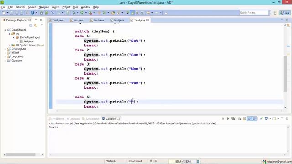
Task: Select test.java in Package Explorer
Action: [x=28, y=41]
